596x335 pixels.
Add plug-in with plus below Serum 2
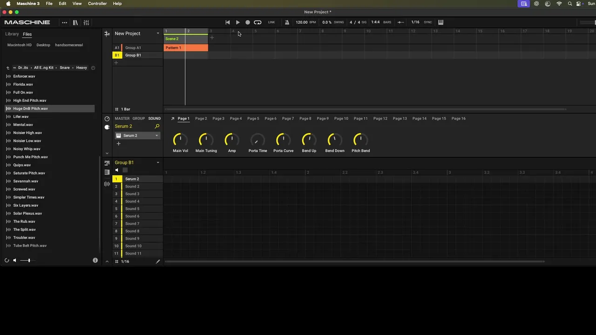(118, 144)
